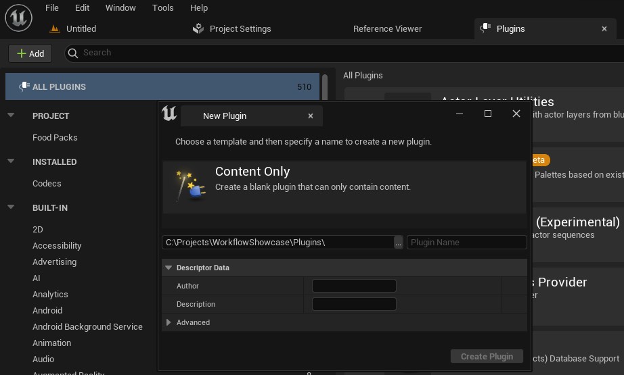
Task: Select the Content Only template
Action: (344, 187)
